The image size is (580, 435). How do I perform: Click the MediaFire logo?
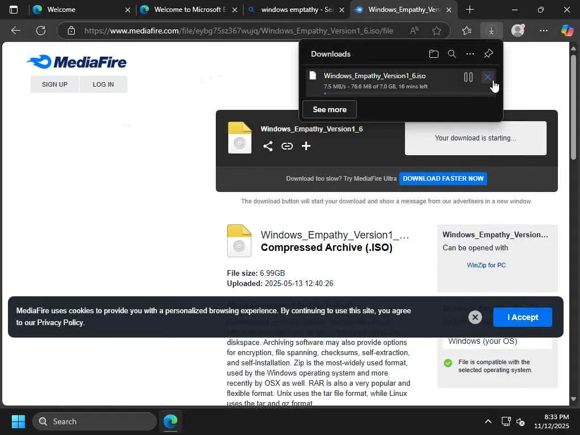tap(76, 62)
